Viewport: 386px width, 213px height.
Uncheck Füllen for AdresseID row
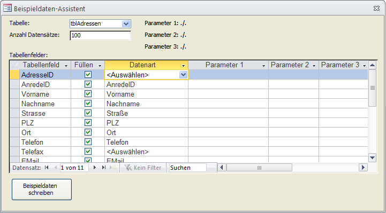tap(88, 75)
